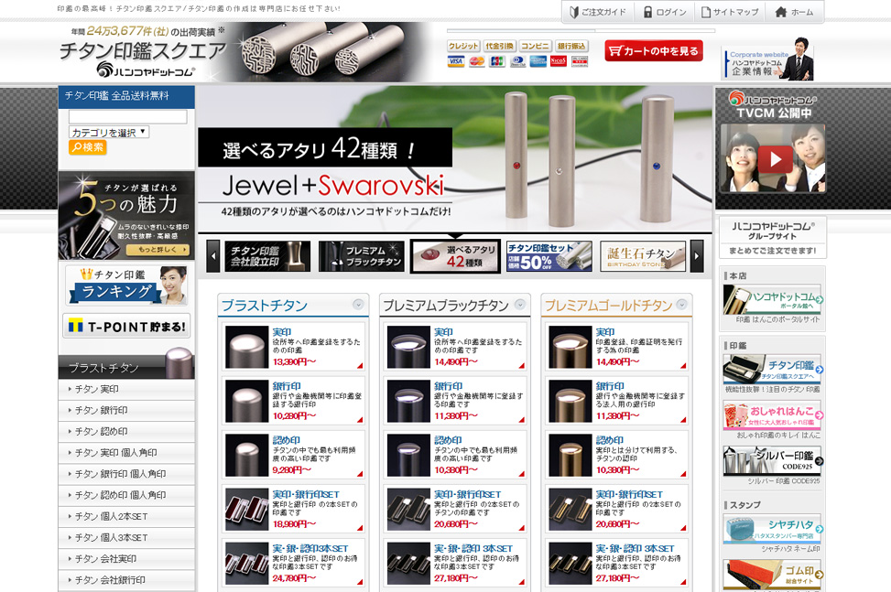Play the TVCM video
The width and height of the screenshot is (891, 592).
(774, 159)
